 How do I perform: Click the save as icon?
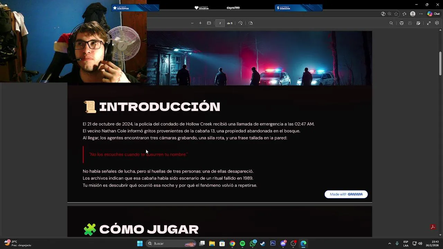point(418,23)
